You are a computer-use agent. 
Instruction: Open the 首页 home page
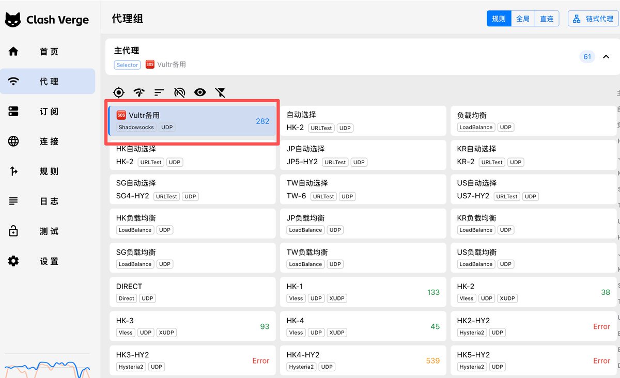coord(48,52)
